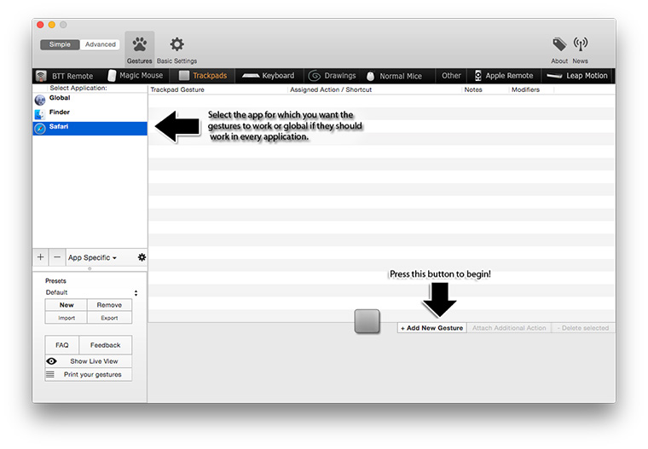Select the Keyboard tab
This screenshot has width=648, height=449.
pos(269,76)
